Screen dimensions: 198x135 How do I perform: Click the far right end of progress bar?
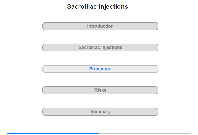190,133
